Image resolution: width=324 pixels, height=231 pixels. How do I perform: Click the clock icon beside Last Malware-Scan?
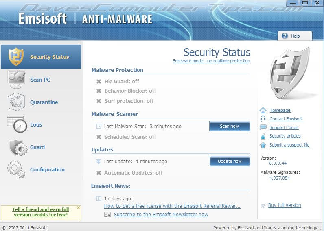(99, 126)
